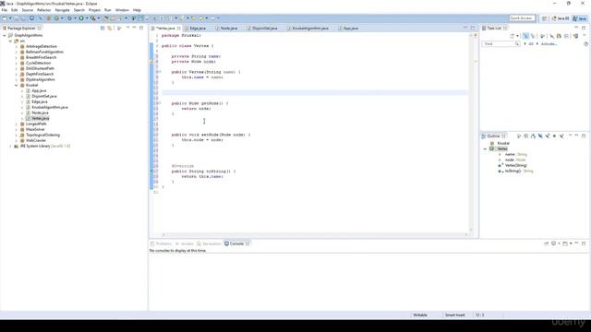The height and width of the screenshot is (332, 591).
Task: Expand the ArbitrageDetection package
Action: click(17, 47)
